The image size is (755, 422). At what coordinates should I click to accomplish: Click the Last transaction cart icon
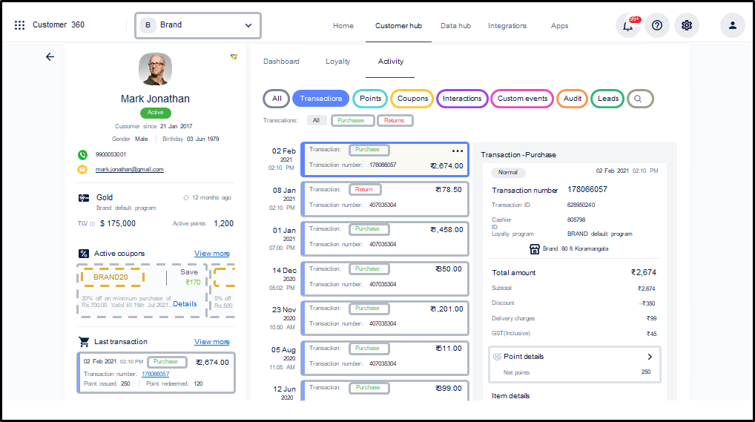tap(84, 342)
